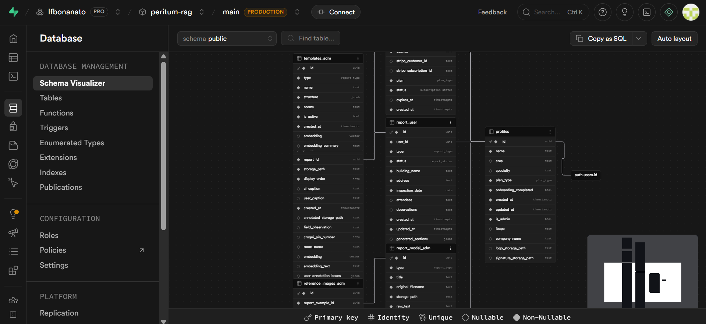This screenshot has width=706, height=324.
Task: Open the Table Editor sidebar icon
Action: pyautogui.click(x=13, y=58)
